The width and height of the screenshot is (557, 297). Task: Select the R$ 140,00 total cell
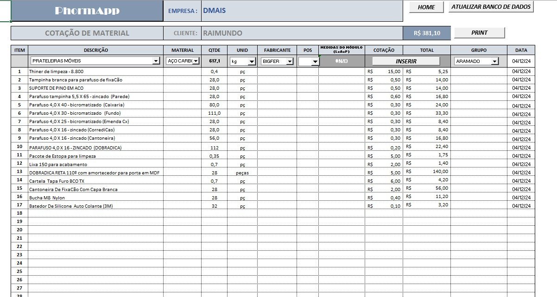pyautogui.click(x=426, y=172)
